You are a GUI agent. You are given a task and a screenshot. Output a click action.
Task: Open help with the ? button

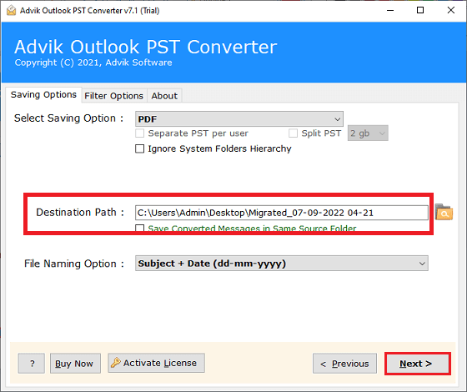coord(32,364)
